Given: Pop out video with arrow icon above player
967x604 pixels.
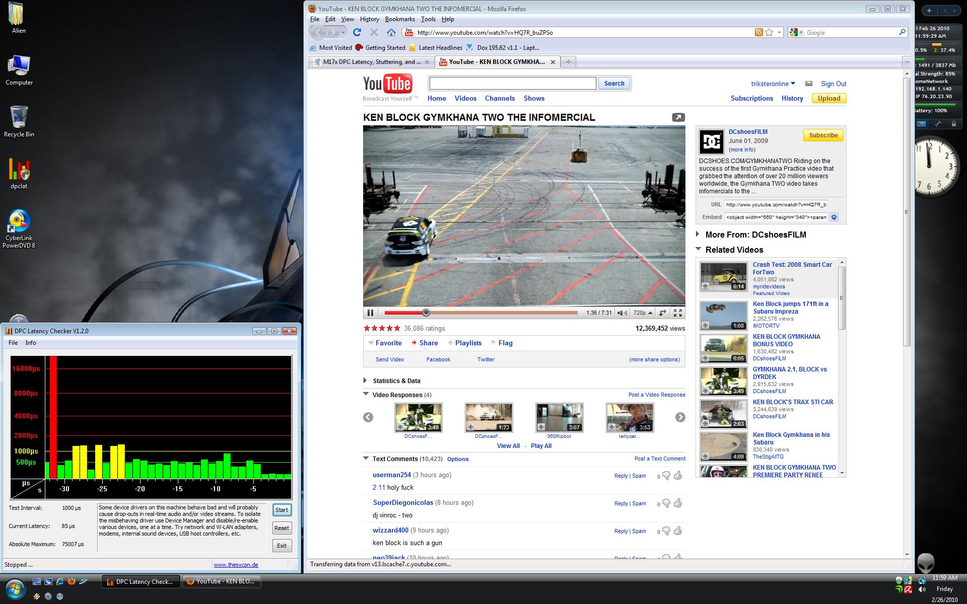Looking at the screenshot, I should pos(678,117).
